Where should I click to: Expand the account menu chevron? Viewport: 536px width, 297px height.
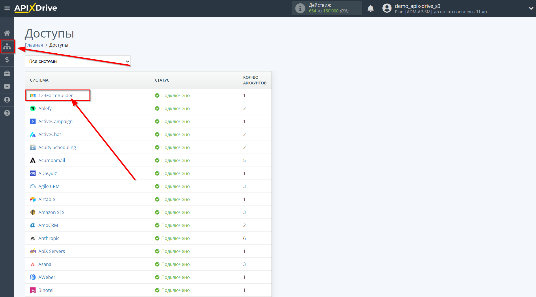pos(531,8)
